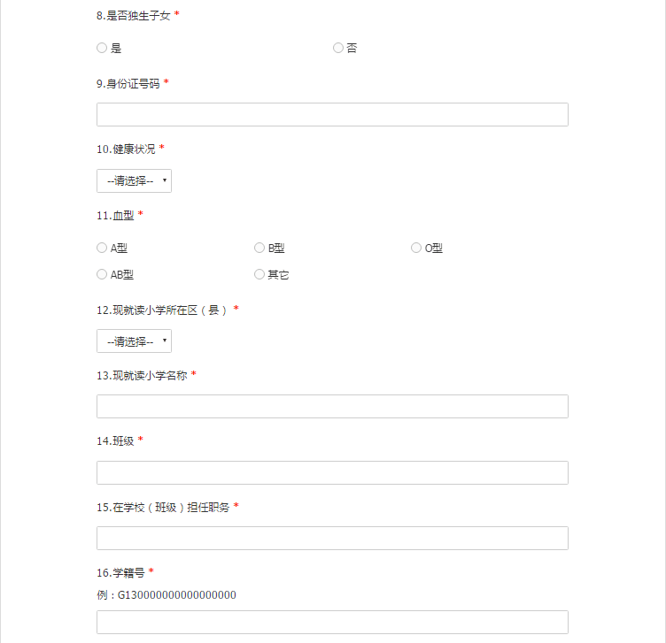The width and height of the screenshot is (666, 643).
Task: Choose B型 blood type radio button
Action: pos(259,249)
